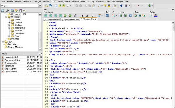Viewport: 175px width, 108px height.
Task: Insert an unordered bullet list
Action: click(121, 15)
